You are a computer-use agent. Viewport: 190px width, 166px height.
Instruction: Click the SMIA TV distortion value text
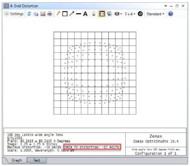click(x=92, y=147)
